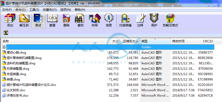Run the 测试 (Test) archive tool
222x102 pixels.
38,21
